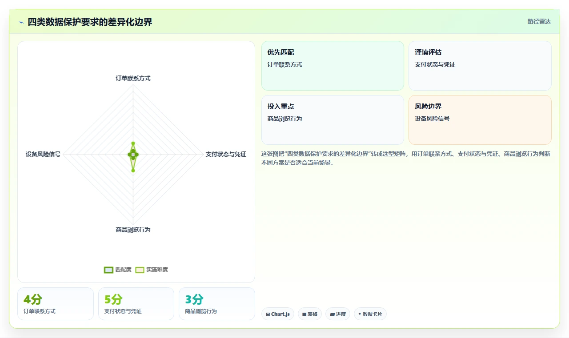Click the 5分 支付状态与凭证 score card

(x=136, y=304)
